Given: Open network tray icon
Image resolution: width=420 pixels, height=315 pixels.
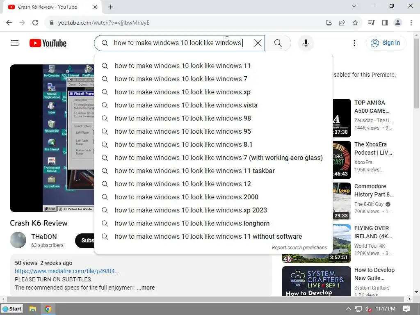Looking at the screenshot, I should [358, 309].
